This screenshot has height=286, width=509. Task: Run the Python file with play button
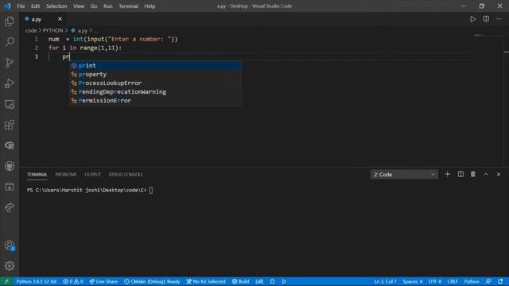click(x=473, y=19)
